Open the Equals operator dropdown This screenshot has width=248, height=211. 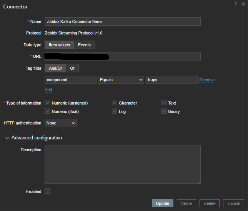[121, 80]
